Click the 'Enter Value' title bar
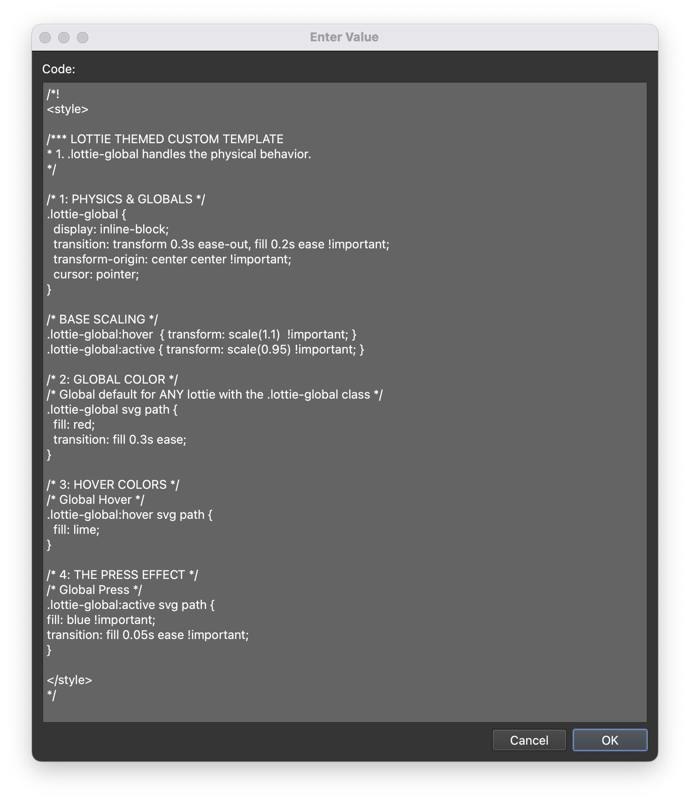Screen dimensions: 690x801 point(345,37)
